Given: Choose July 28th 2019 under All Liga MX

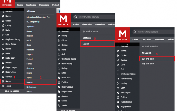Looking at the screenshot, I should [x=148, y=64].
